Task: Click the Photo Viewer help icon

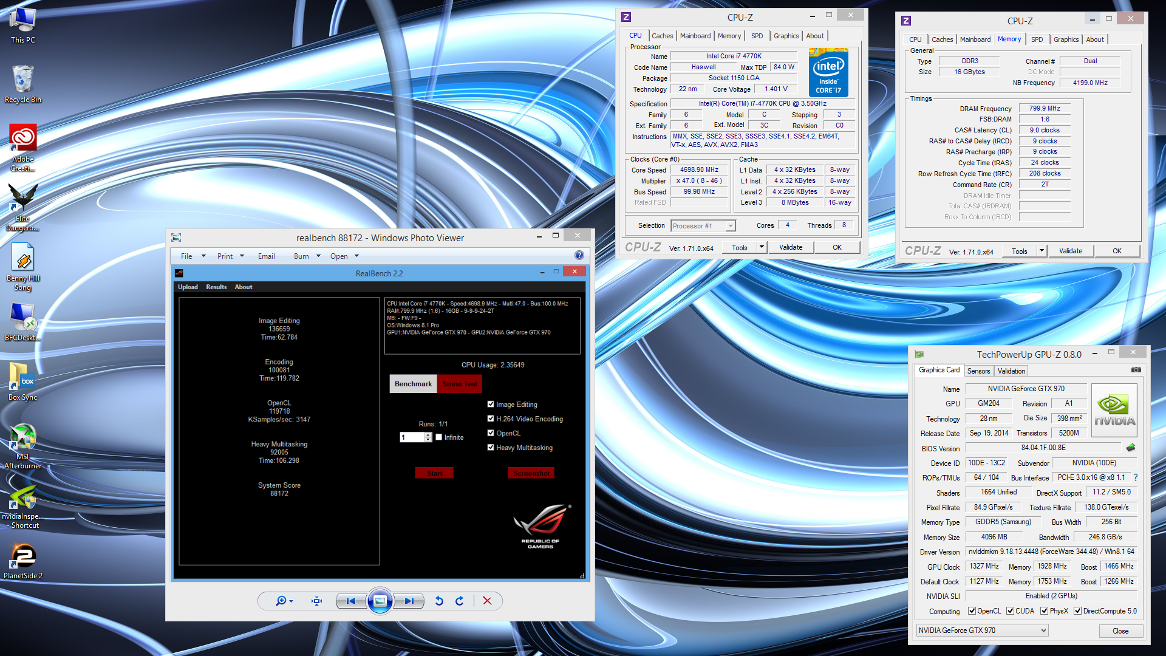Action: (579, 256)
